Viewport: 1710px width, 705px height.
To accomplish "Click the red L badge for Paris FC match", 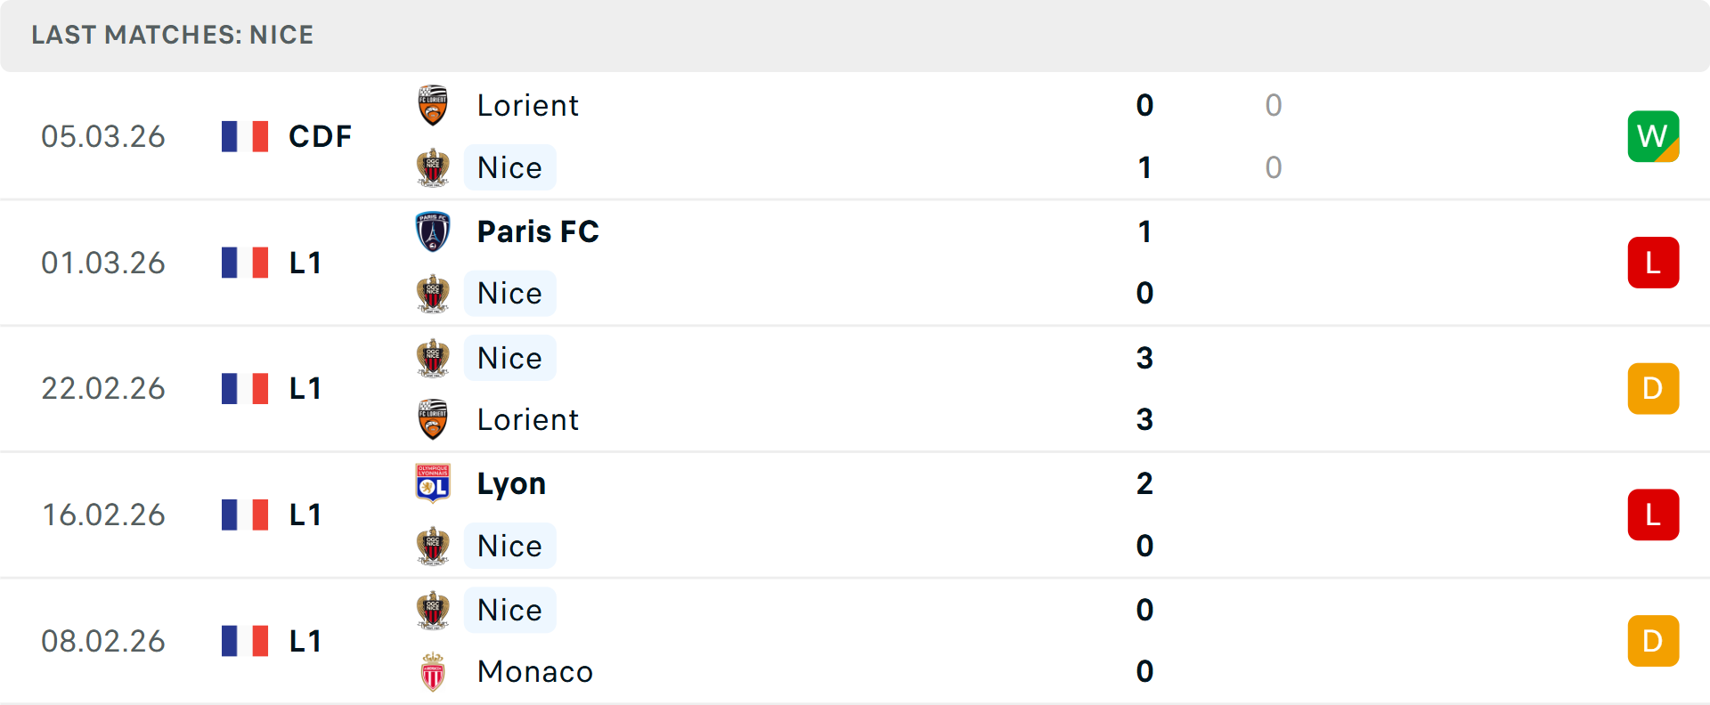I will [1653, 263].
